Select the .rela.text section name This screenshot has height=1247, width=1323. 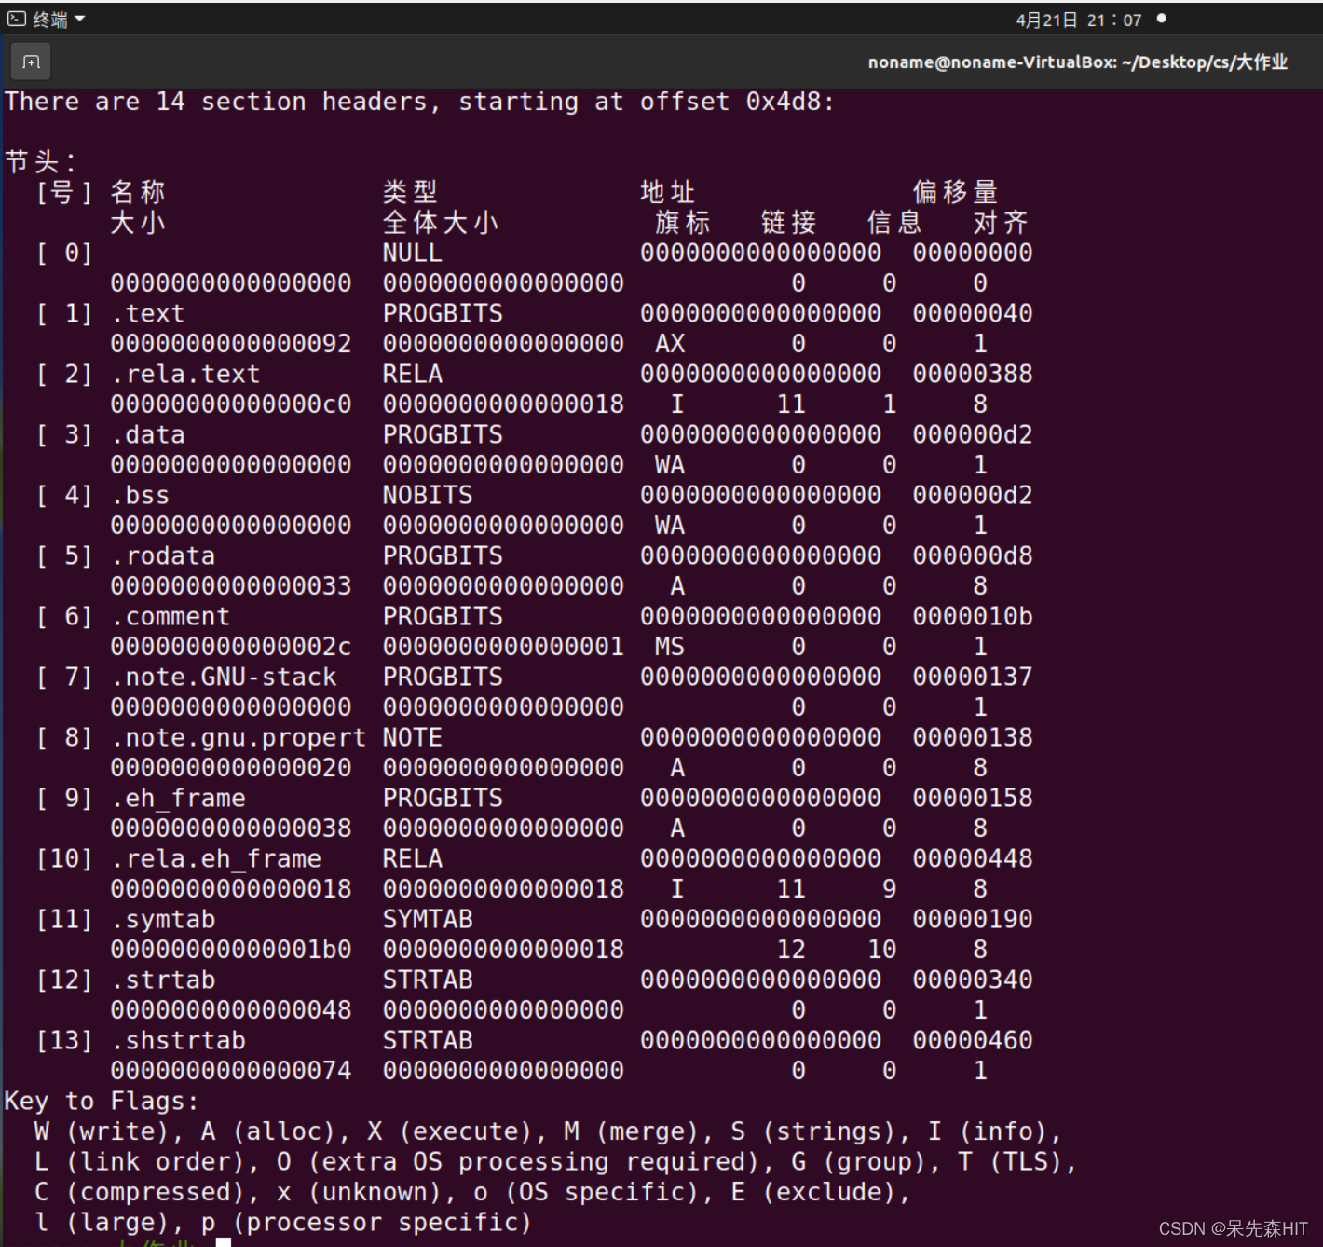tap(185, 375)
